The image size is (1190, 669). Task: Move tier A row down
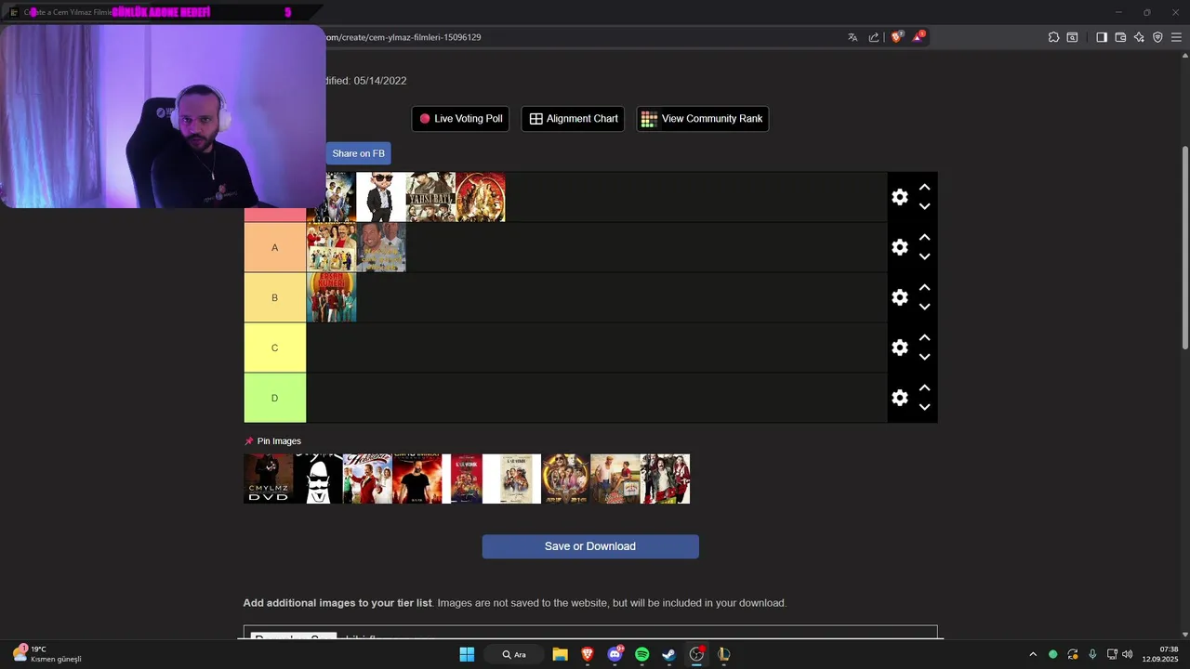pos(924,257)
